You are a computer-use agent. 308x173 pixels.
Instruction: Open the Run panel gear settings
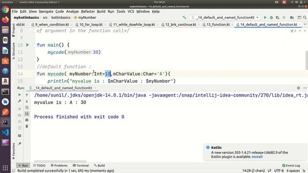pyautogui.click(x=298, y=88)
